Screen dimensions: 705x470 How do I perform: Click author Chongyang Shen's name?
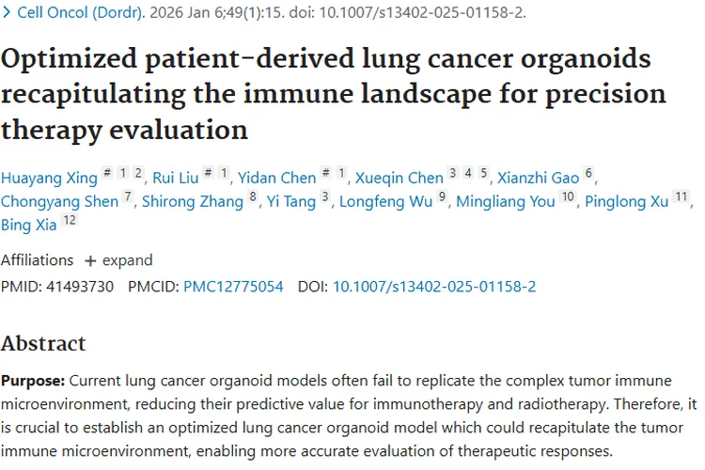click(x=59, y=201)
